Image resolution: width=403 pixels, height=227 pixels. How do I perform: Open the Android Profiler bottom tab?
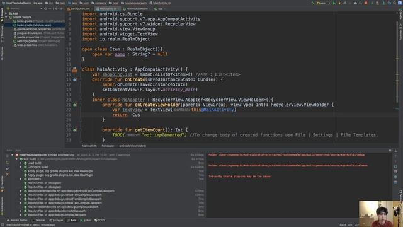click(17, 221)
